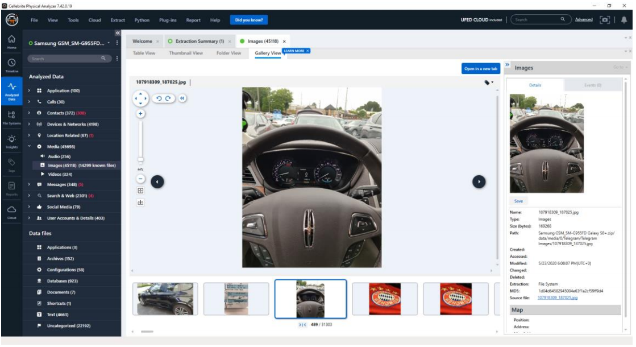Open the Tags sidebar section

coord(12,165)
